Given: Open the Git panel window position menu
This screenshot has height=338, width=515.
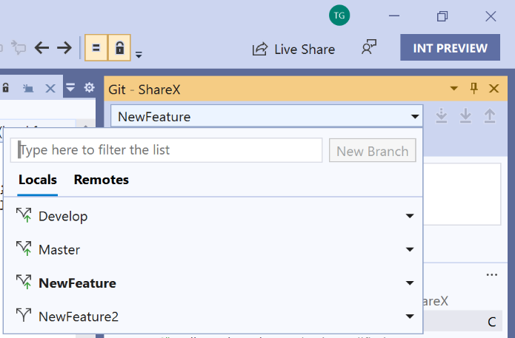Looking at the screenshot, I should [x=454, y=88].
